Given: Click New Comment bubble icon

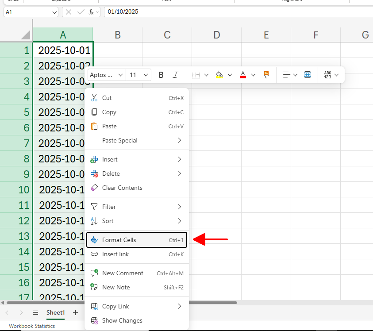Looking at the screenshot, I should 94,273.
